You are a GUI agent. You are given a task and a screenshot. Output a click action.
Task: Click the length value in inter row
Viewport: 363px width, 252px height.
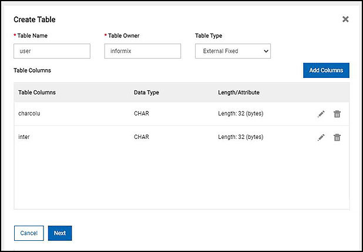(240, 137)
